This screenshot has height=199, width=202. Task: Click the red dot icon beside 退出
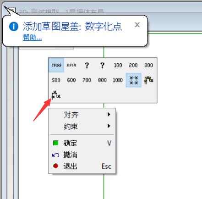point(55,166)
